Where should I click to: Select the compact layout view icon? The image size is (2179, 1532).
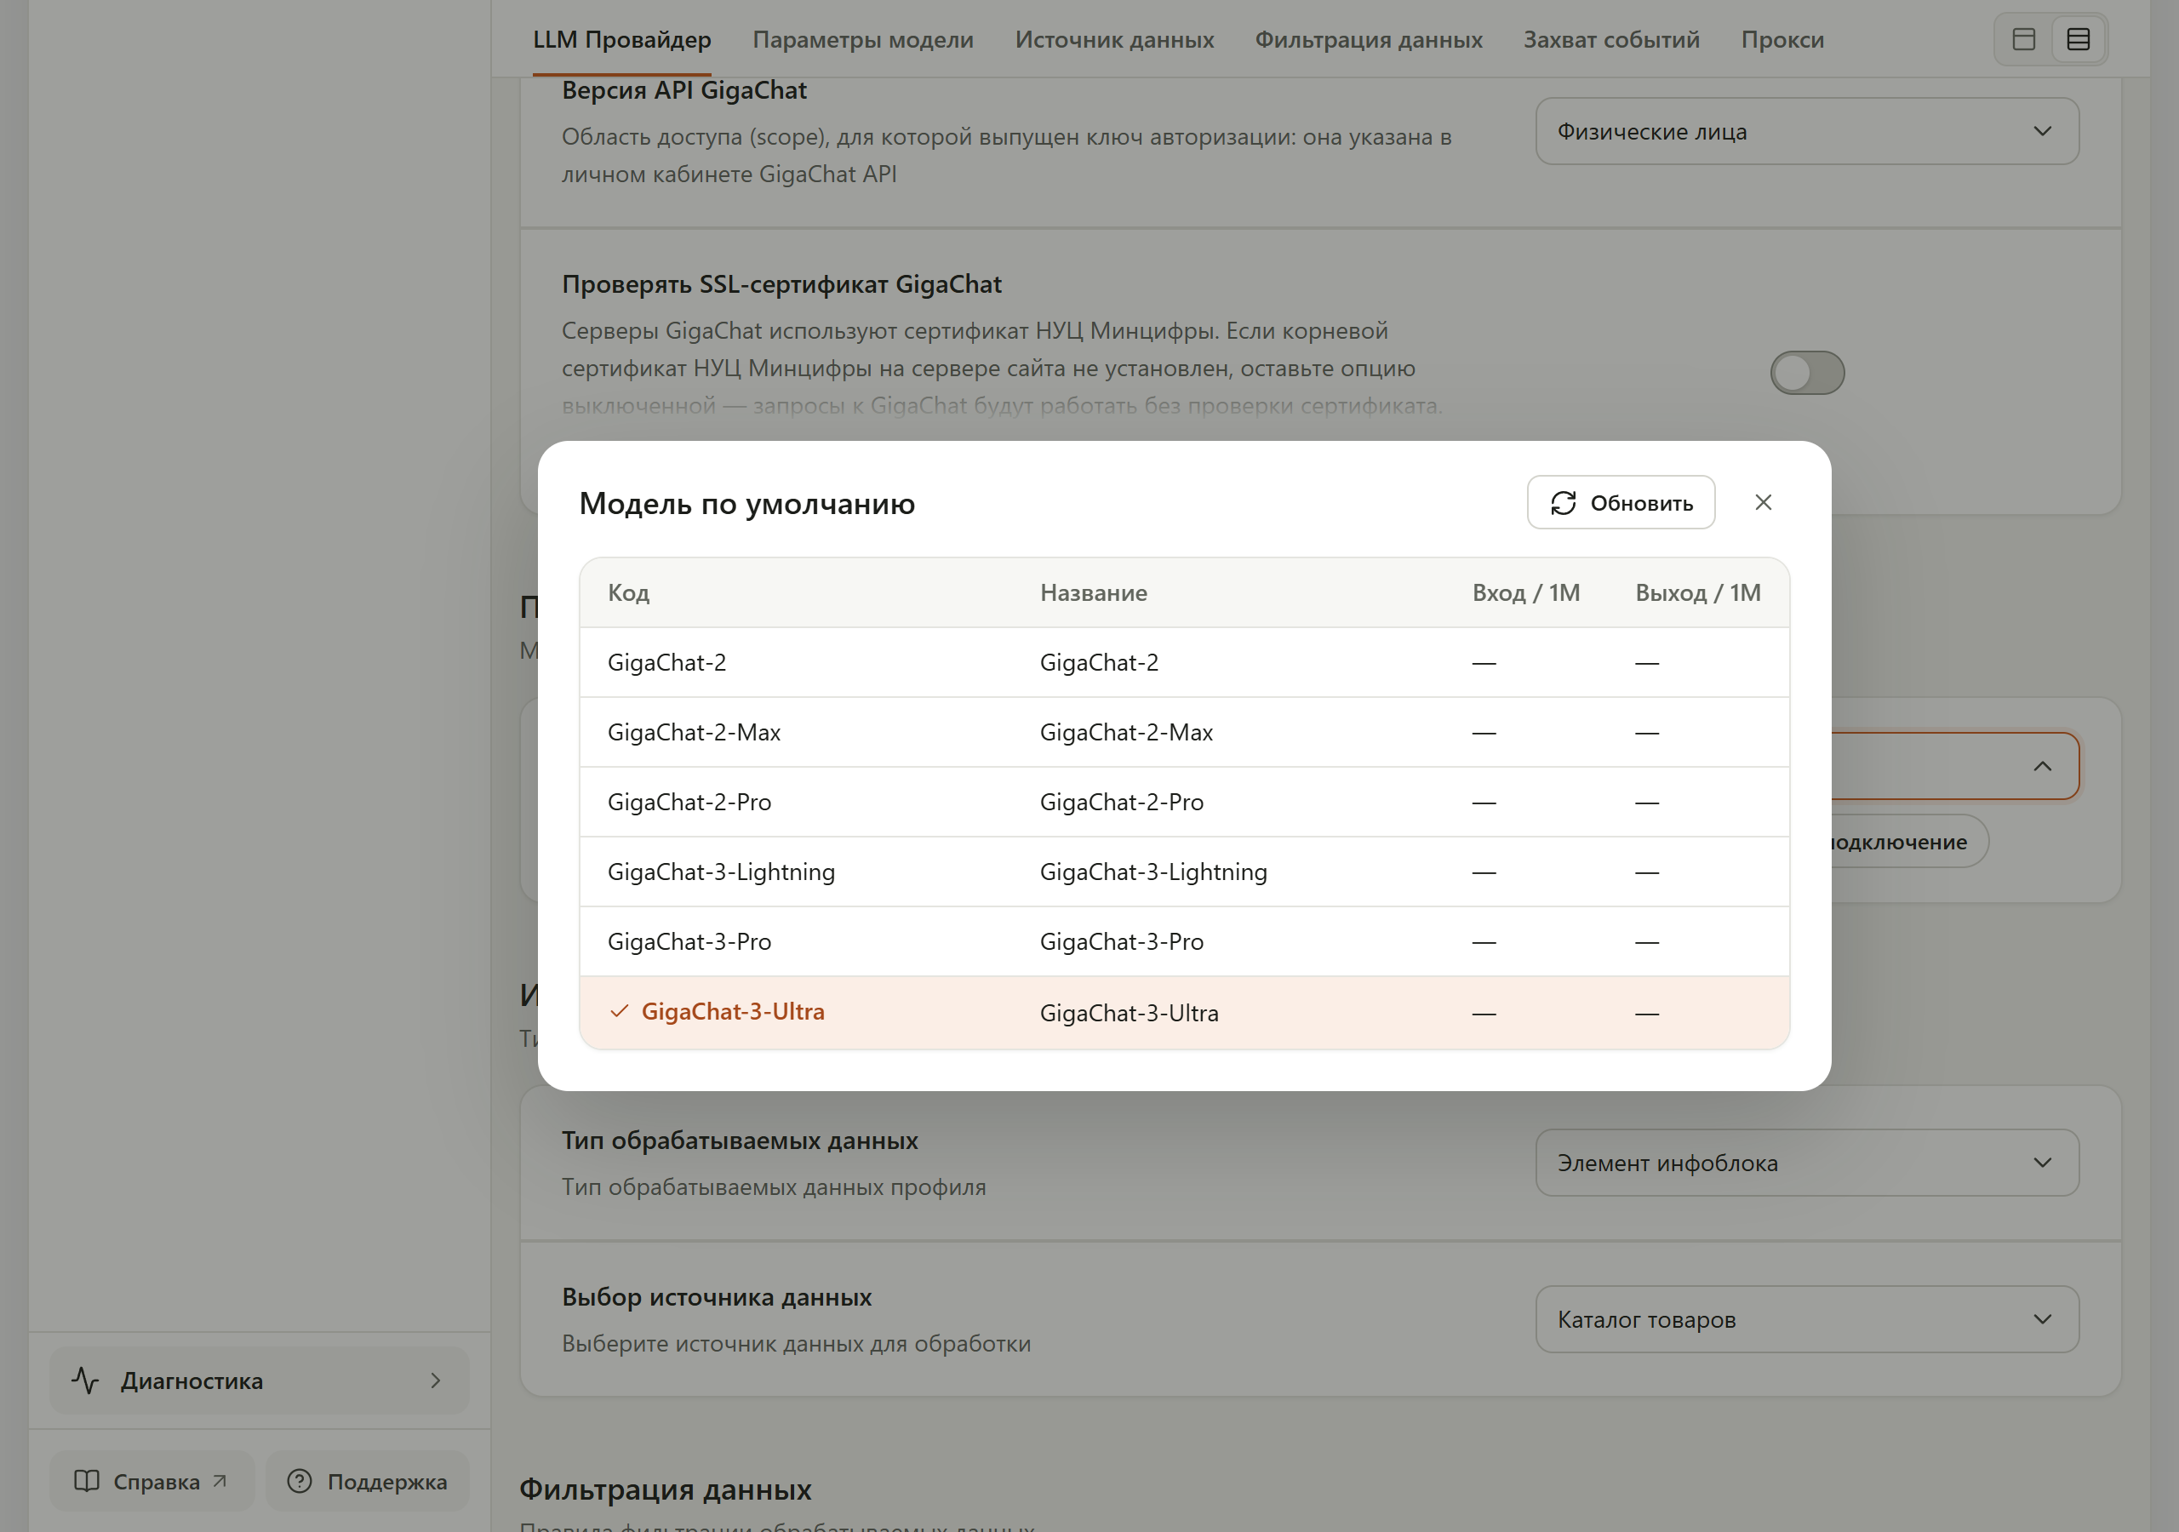(x=2023, y=39)
